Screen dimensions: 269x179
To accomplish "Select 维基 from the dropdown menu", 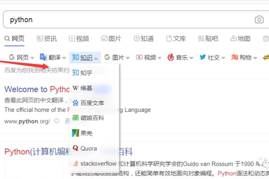I will pos(94,88).
